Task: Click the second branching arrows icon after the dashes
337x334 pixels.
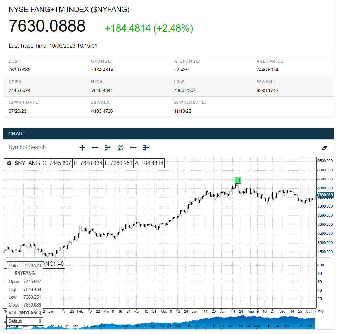Action: click(146, 147)
